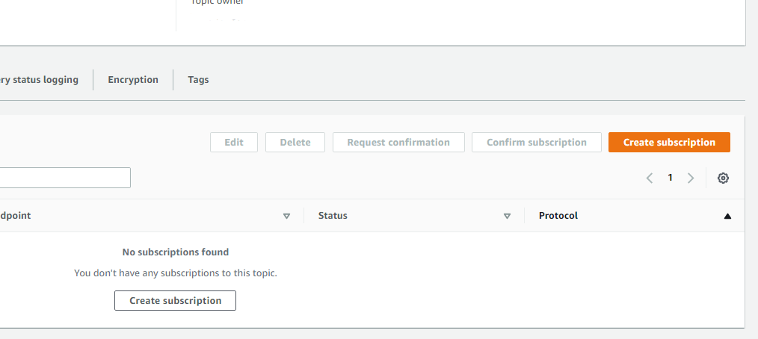Click the Status column header label

pos(333,216)
